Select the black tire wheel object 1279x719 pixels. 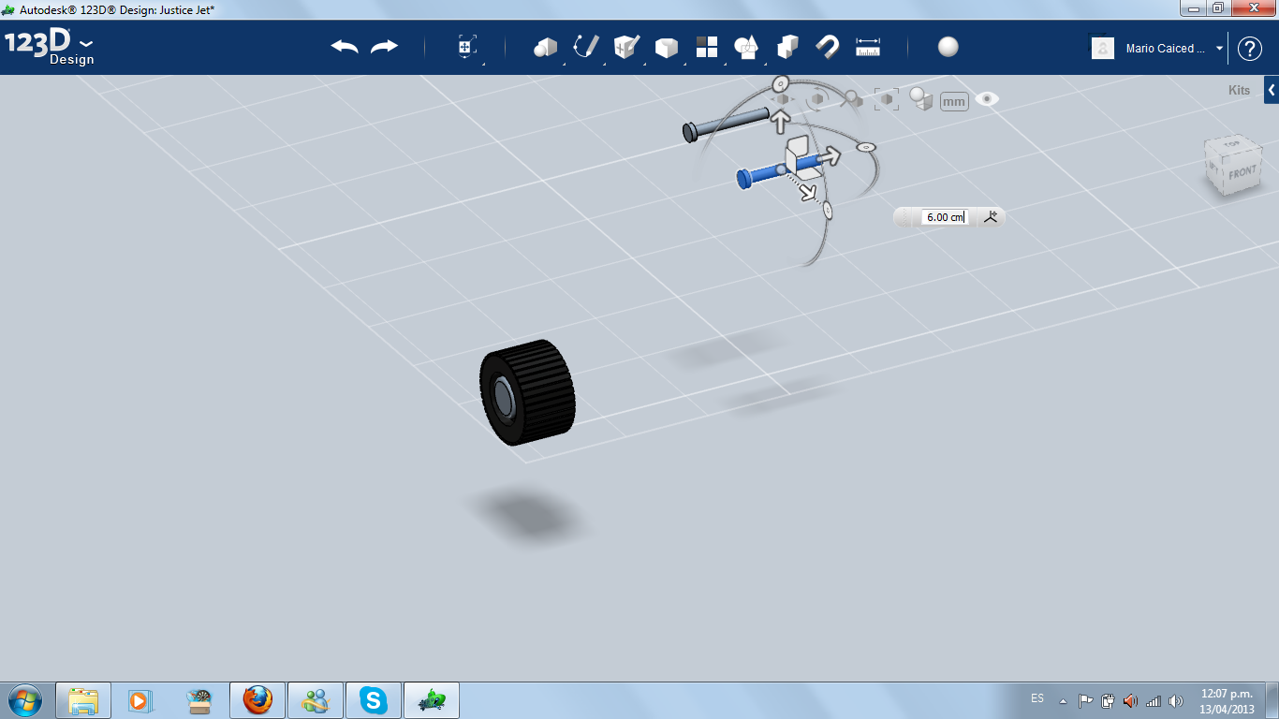coord(527,392)
